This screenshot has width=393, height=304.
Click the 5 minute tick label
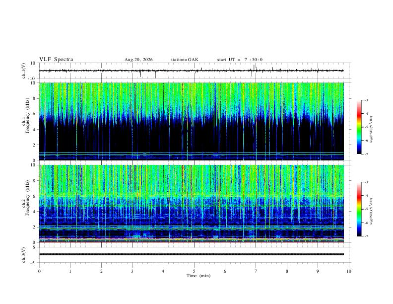[194, 271]
